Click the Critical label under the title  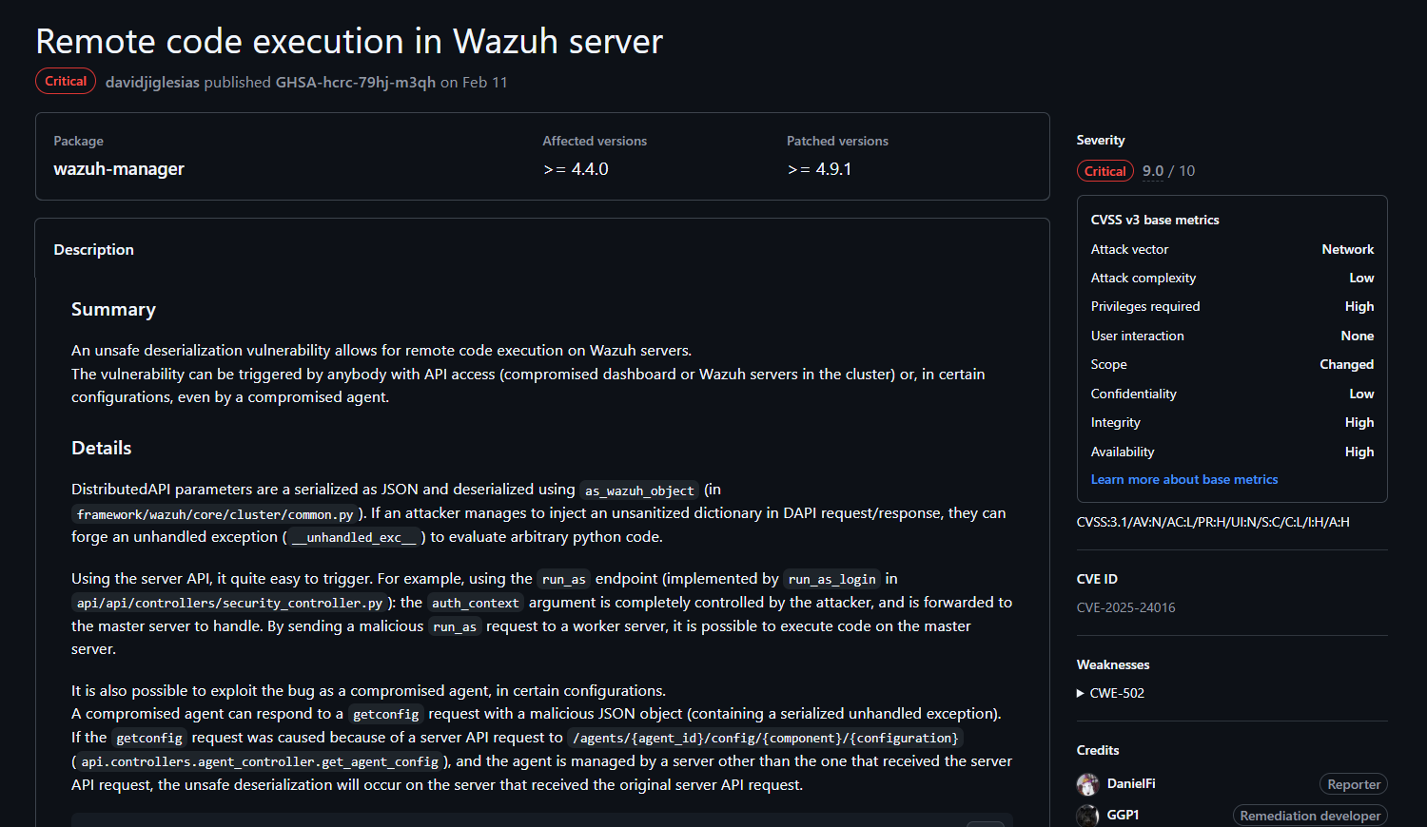(66, 81)
